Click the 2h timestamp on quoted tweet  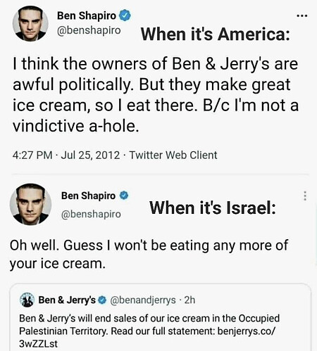click(x=189, y=300)
